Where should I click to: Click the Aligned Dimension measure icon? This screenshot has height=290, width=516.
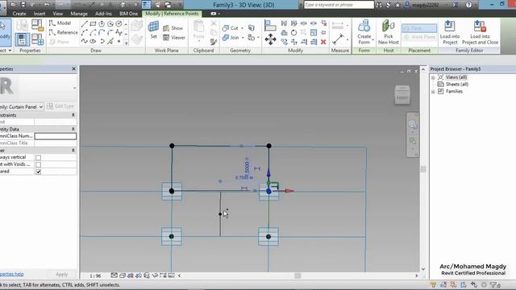tap(338, 39)
